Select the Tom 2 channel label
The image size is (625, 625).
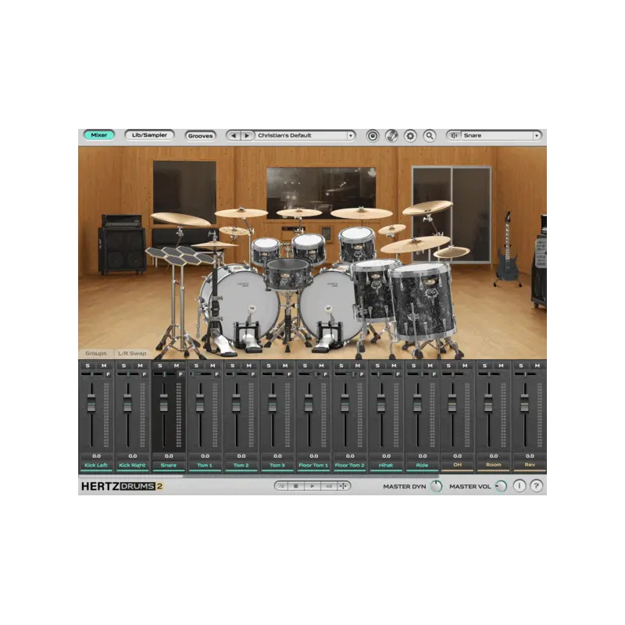[x=241, y=465]
